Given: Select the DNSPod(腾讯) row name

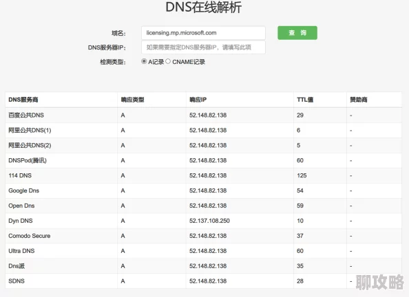Looking at the screenshot, I should (x=28, y=160).
